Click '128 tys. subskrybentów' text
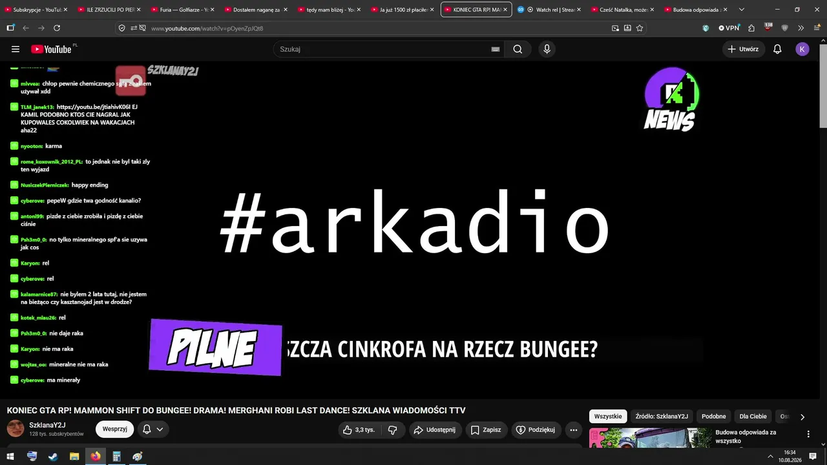The height and width of the screenshot is (465, 827). coord(57,434)
